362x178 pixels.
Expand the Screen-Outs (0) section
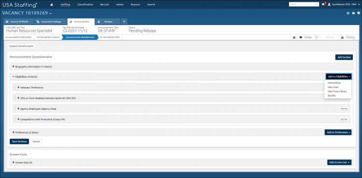point(13,162)
